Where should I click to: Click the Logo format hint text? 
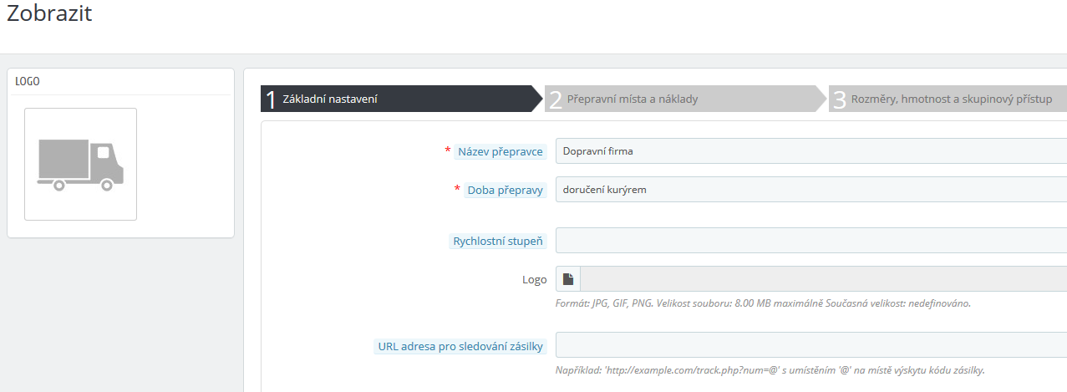[762, 303]
